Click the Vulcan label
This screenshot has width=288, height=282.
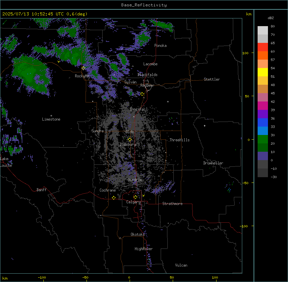181,265
